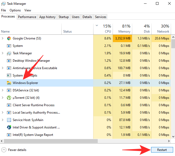Click the vertical scrollbar down arrow
This screenshot has height=156, width=175.
coord(173,137)
